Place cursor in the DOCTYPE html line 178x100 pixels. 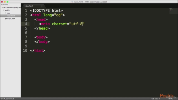(x=46, y=11)
